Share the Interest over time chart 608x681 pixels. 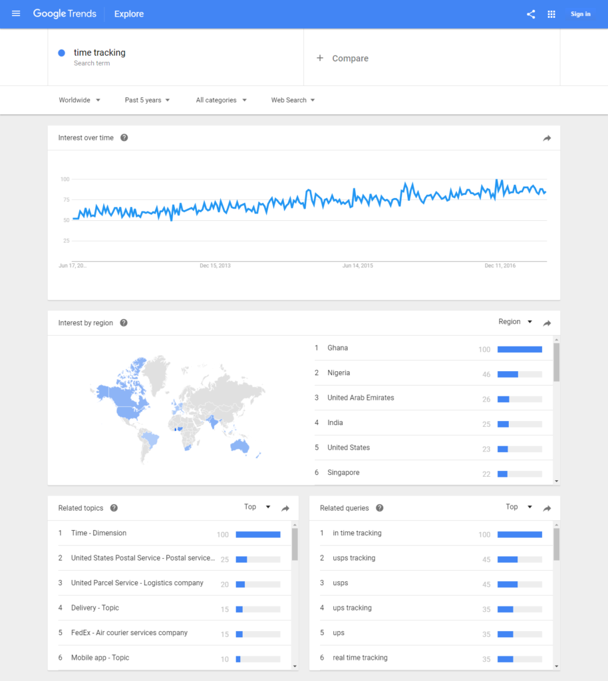547,138
